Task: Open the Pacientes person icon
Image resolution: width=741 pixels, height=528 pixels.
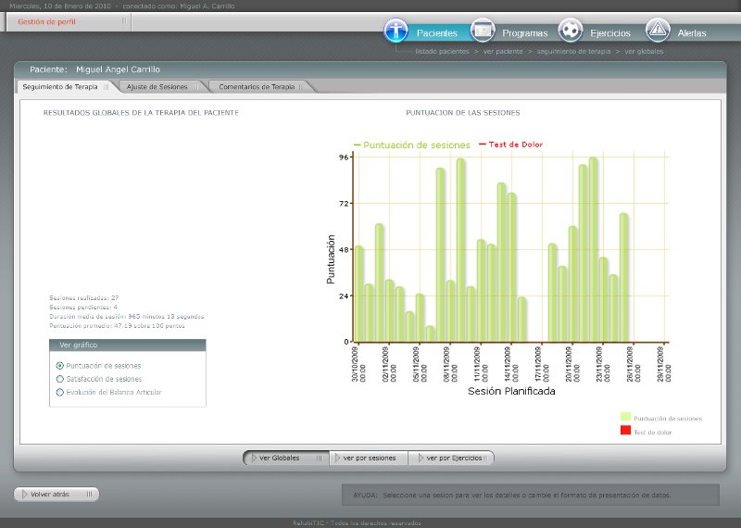Action: click(396, 31)
